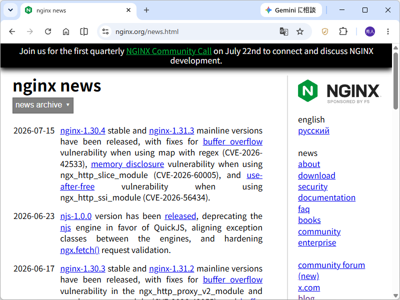400x300 pixels.
Task: Reload the nginx news page
Action: [x=48, y=31]
